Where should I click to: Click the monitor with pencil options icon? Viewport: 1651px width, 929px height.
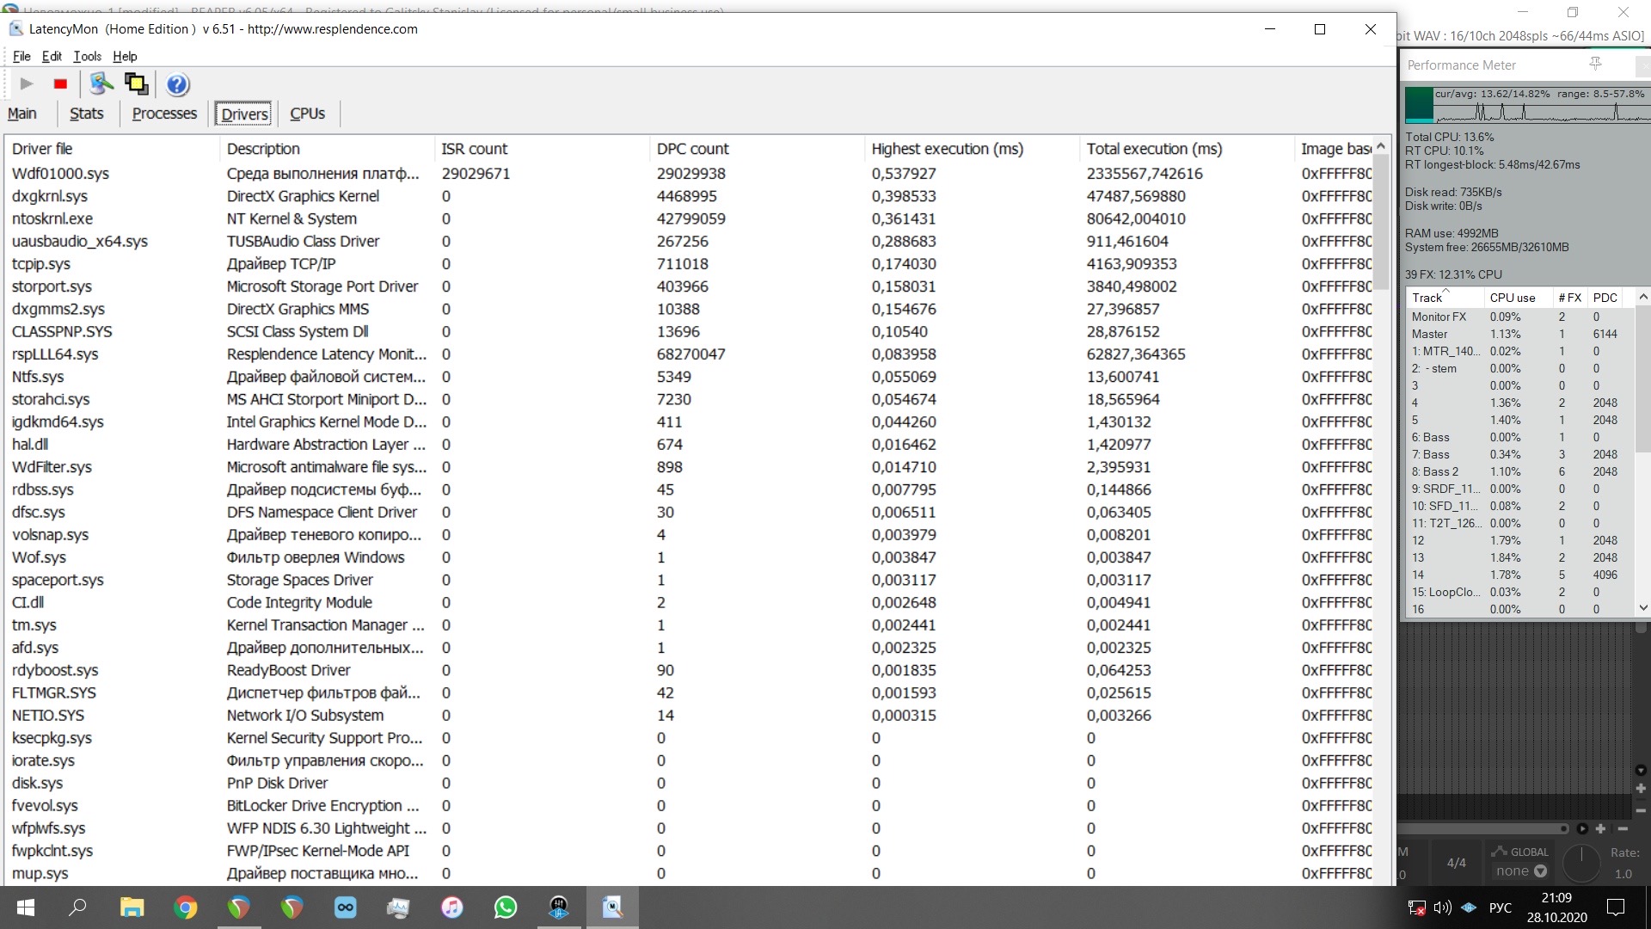(x=101, y=84)
